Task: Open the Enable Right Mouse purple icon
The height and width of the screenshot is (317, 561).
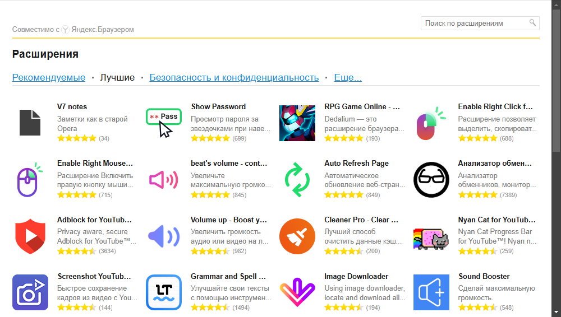Action: pyautogui.click(x=30, y=179)
